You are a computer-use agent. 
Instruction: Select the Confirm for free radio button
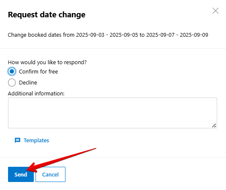tap(12, 71)
